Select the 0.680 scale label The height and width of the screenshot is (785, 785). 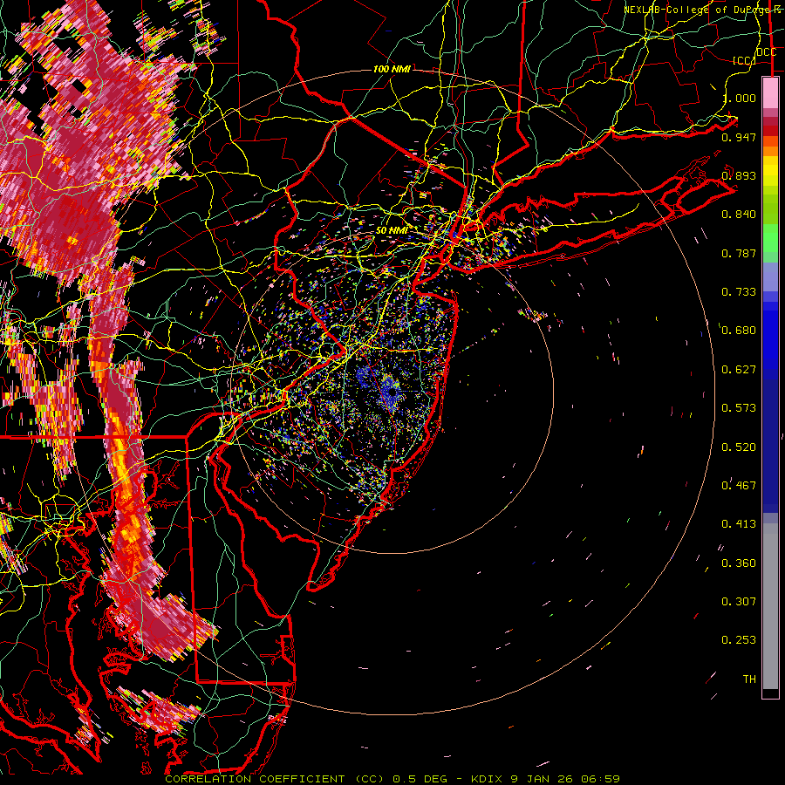coord(739,331)
